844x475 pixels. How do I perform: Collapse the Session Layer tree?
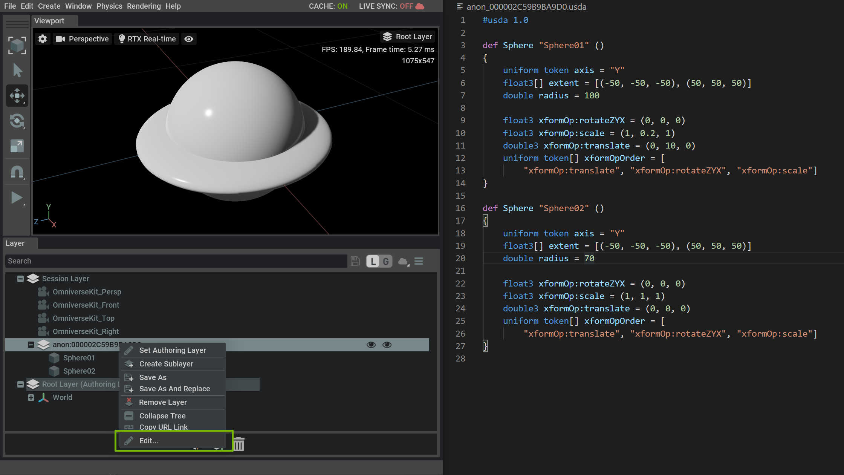pyautogui.click(x=20, y=279)
